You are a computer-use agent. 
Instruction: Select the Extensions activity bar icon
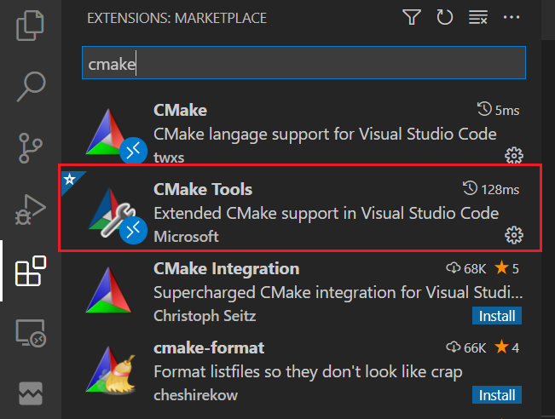pyautogui.click(x=31, y=271)
